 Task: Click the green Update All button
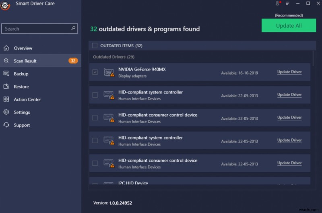pos(289,25)
